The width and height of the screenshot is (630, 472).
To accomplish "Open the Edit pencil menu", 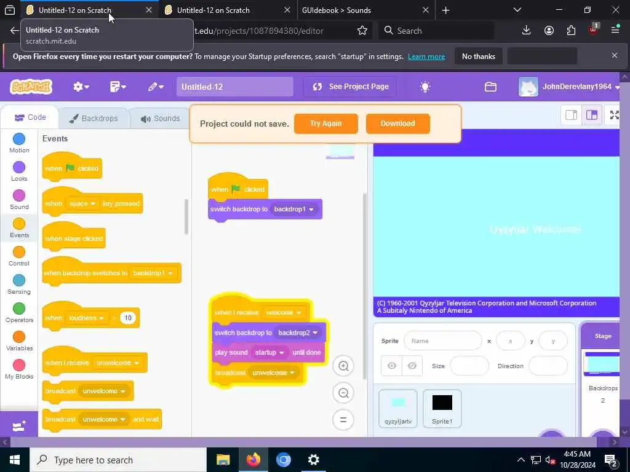I will [156, 87].
